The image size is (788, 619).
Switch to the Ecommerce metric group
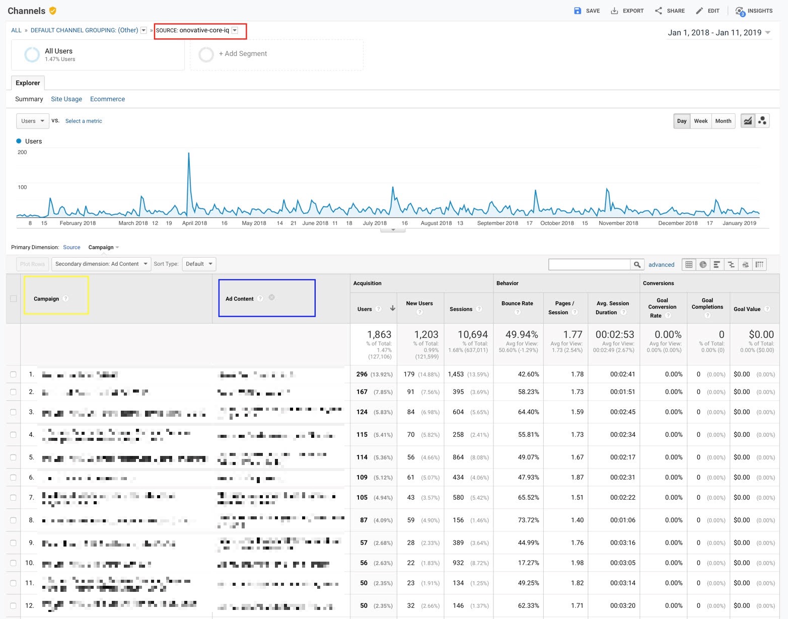coord(107,99)
